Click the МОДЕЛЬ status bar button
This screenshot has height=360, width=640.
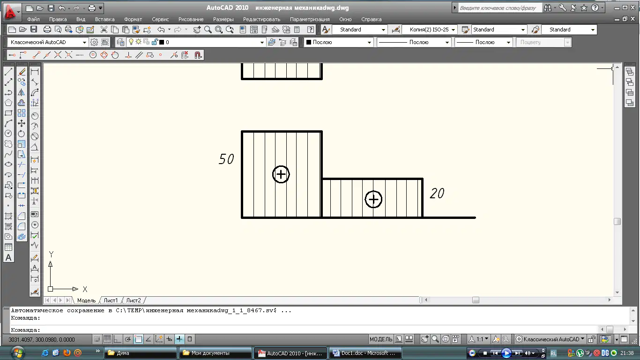click(x=381, y=339)
